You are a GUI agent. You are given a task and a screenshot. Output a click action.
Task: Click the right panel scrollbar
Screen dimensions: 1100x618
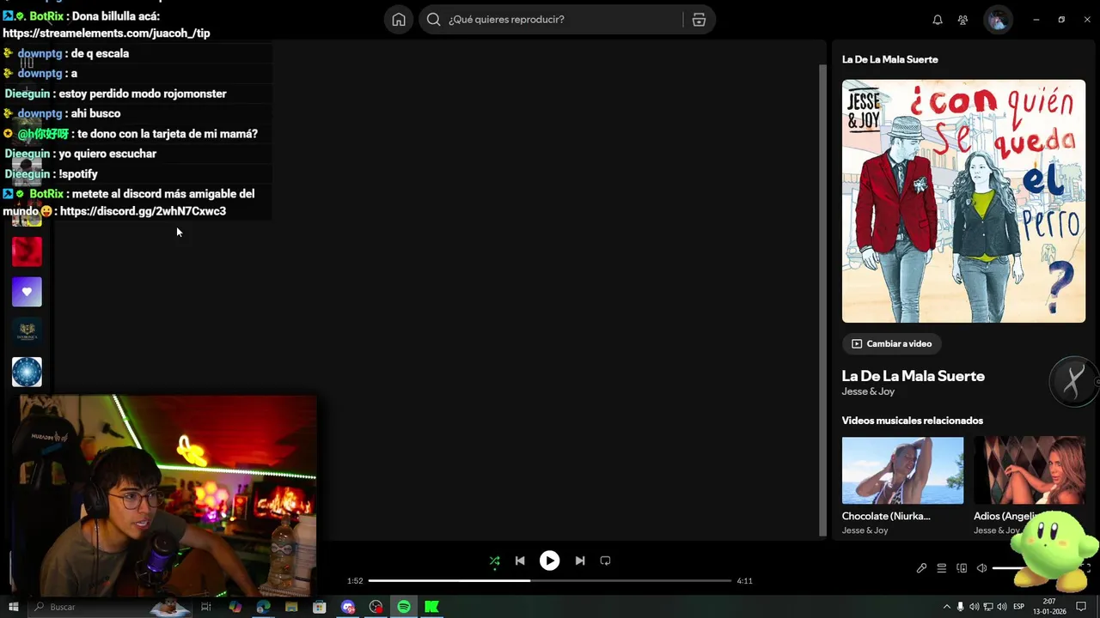(822, 300)
